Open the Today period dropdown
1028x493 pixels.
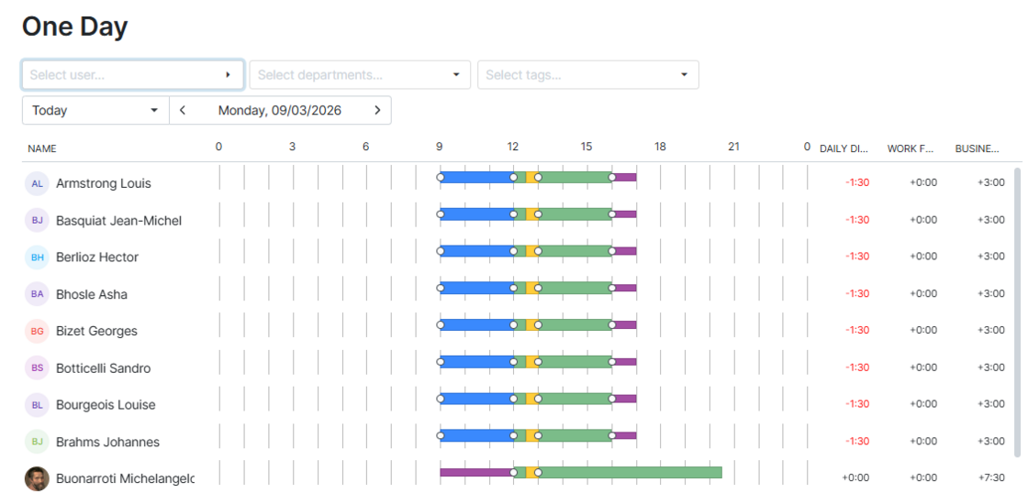pyautogui.click(x=95, y=110)
